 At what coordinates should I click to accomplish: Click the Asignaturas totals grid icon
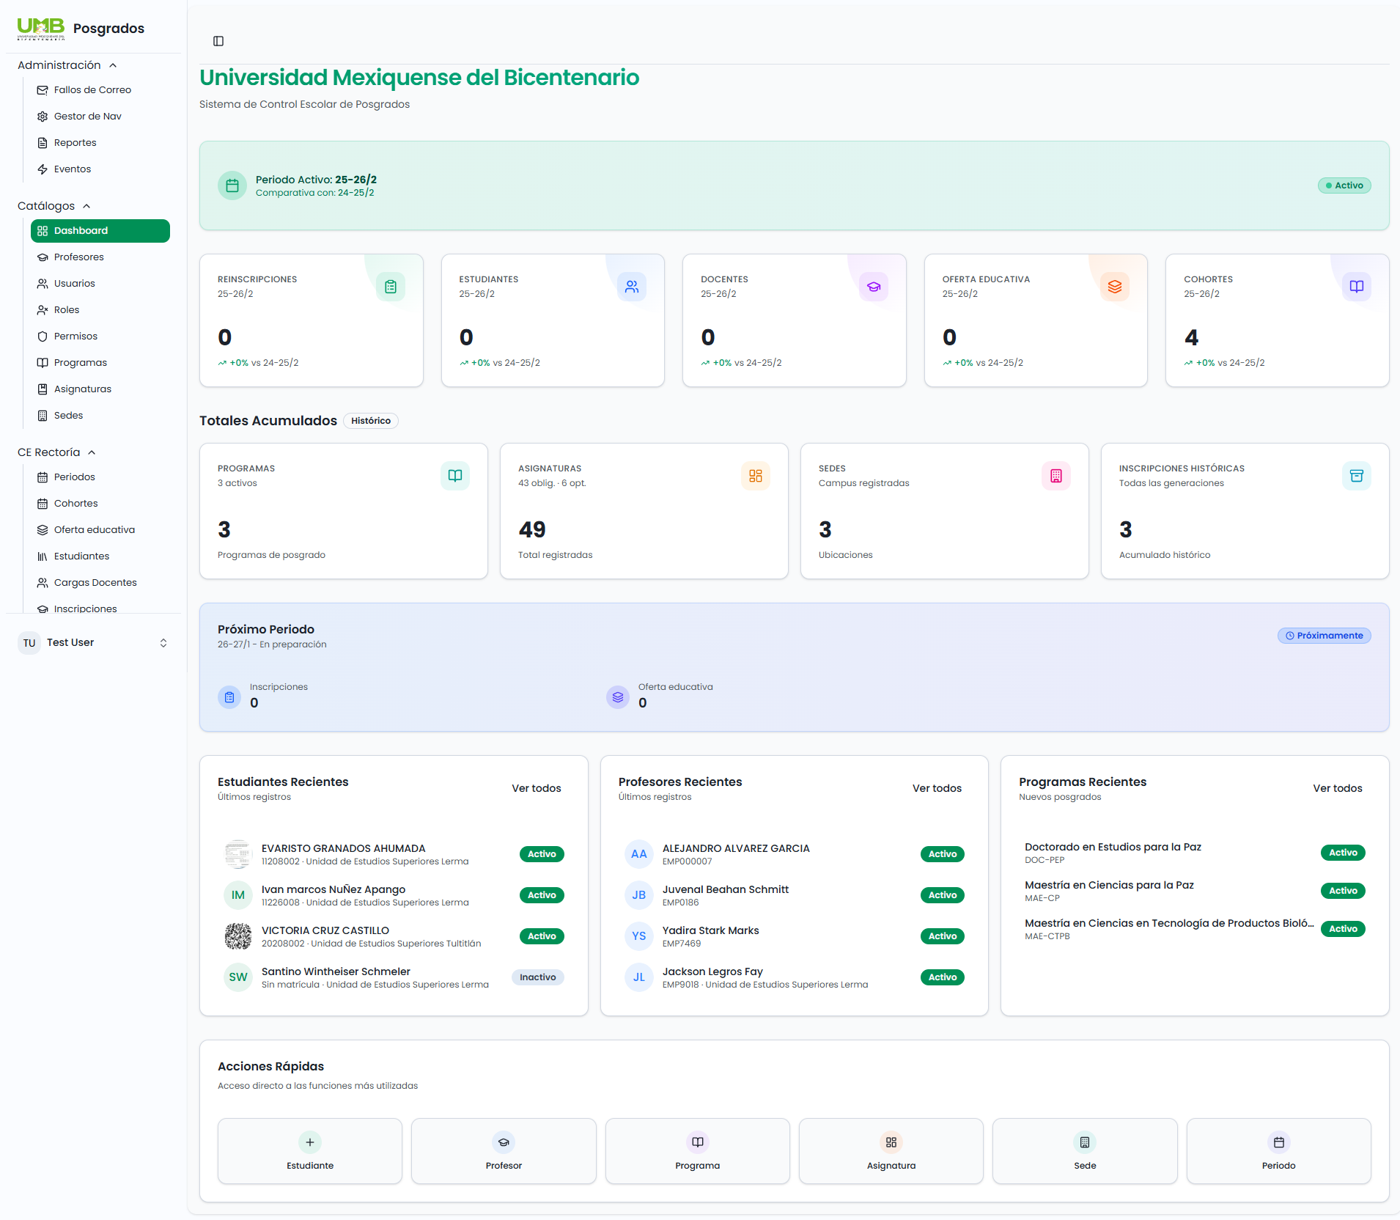click(756, 476)
